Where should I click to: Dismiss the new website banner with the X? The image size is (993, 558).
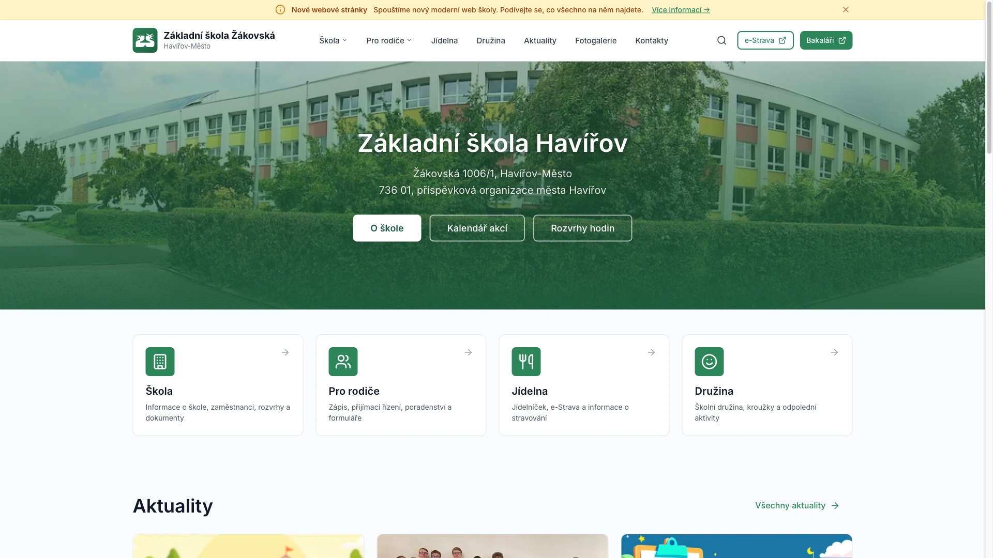pyautogui.click(x=846, y=9)
